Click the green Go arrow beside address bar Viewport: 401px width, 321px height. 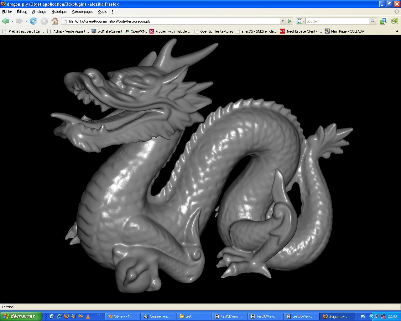click(289, 21)
